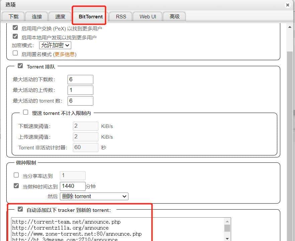This screenshot has height=241, width=295.
Task: Go to the 速度 settings tab
Action: coord(60,16)
